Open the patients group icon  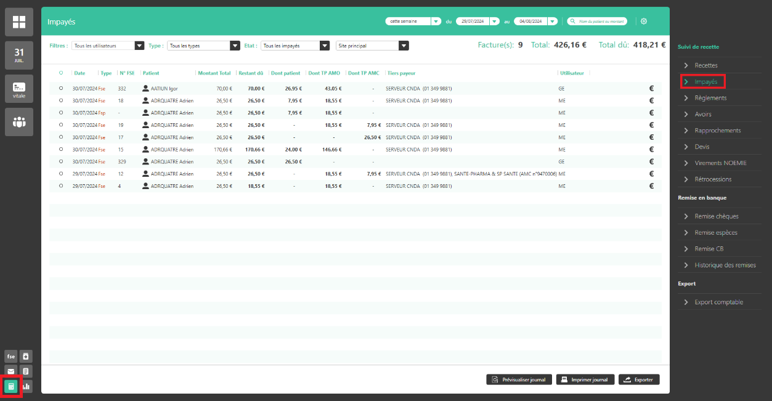point(18,122)
